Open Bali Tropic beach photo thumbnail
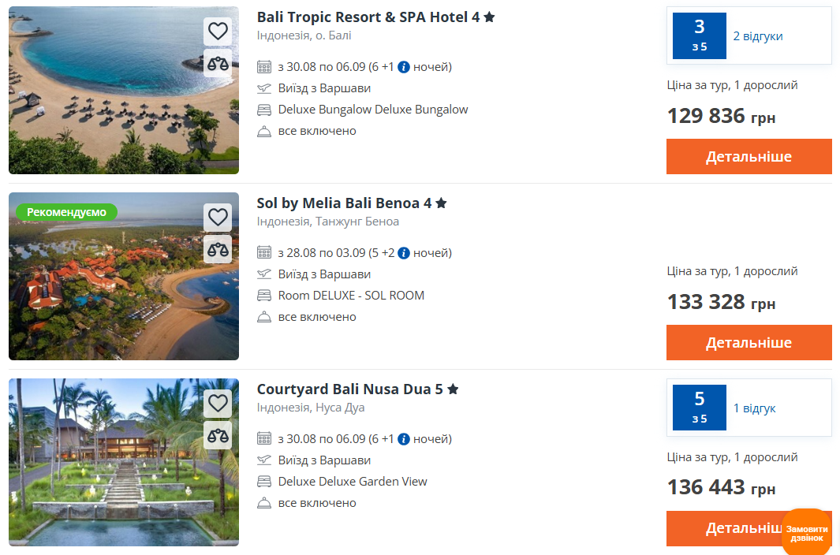Screen dimensions: 840x555 click(124, 90)
